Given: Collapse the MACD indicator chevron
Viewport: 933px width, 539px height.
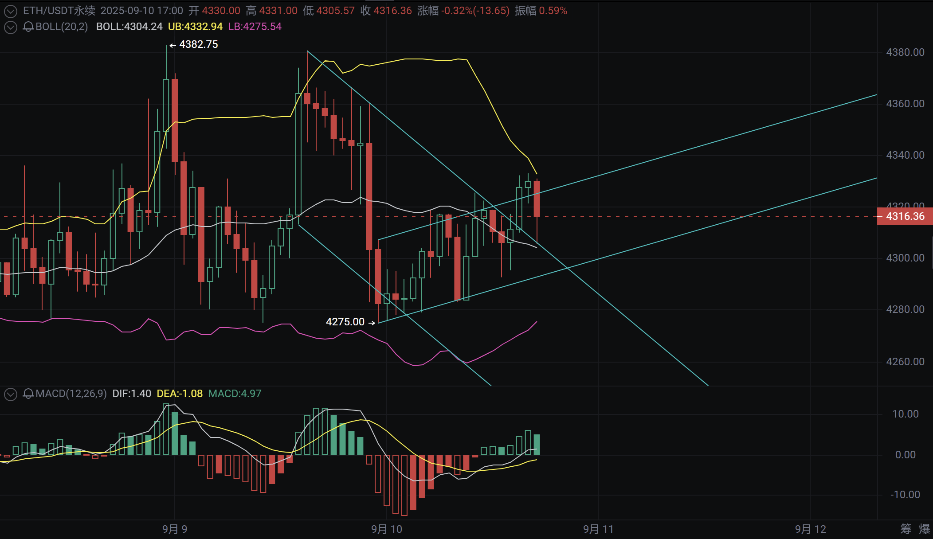Looking at the screenshot, I should pyautogui.click(x=11, y=394).
